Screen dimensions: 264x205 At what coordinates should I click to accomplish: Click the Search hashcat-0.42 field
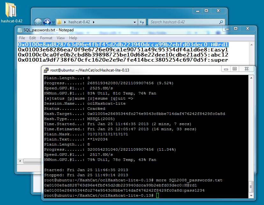[x=184, y=22]
